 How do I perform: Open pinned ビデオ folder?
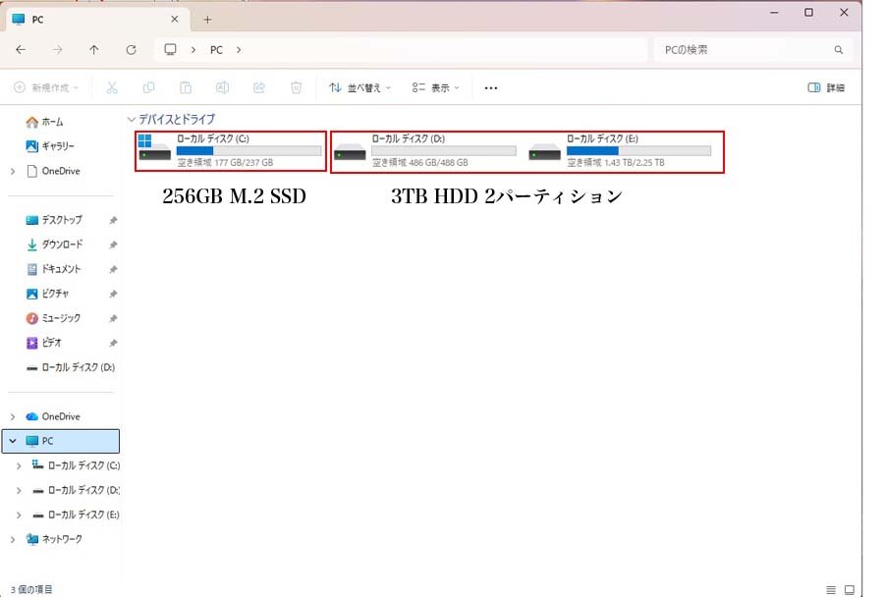(x=43, y=343)
